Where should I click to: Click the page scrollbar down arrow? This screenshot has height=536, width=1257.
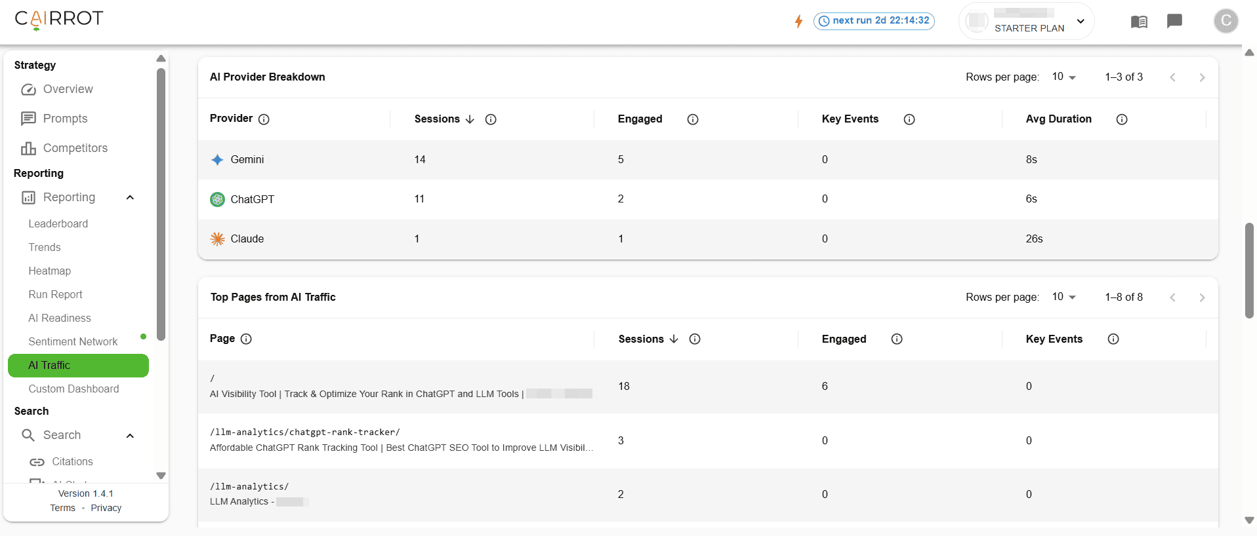1250,520
